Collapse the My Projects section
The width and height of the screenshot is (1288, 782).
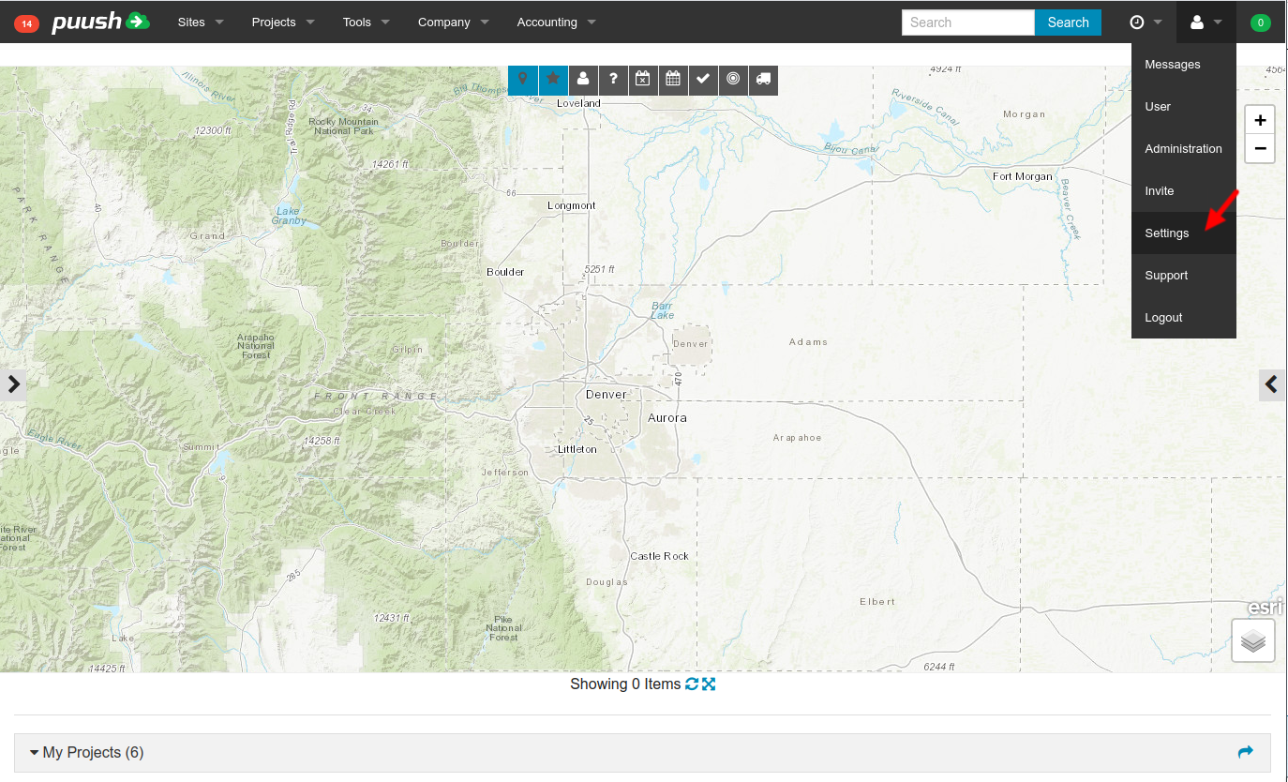click(x=86, y=753)
